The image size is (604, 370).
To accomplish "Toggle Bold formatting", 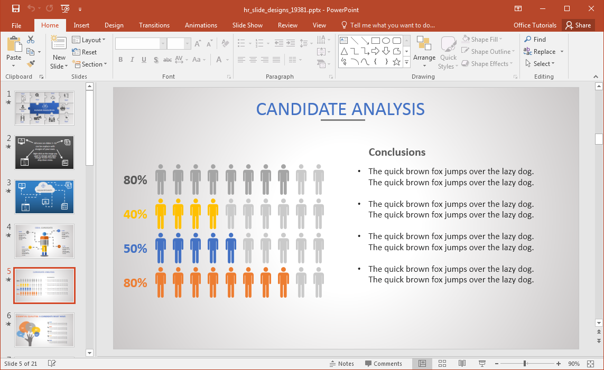I will pyautogui.click(x=120, y=60).
